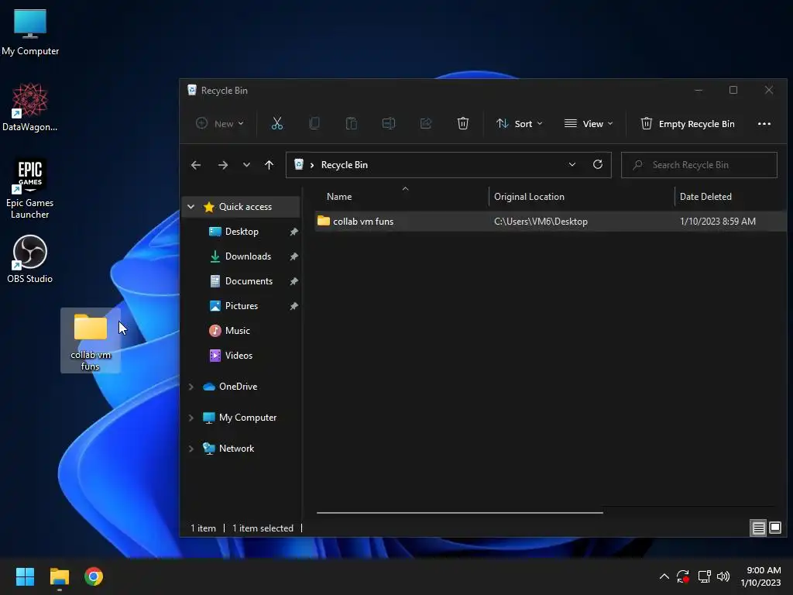Sort by Date Deleted column header
Image resolution: width=793 pixels, height=595 pixels.
pos(705,197)
